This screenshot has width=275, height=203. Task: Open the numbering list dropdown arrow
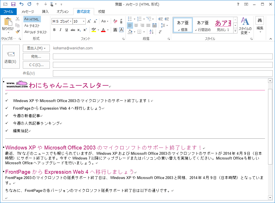point(144,19)
